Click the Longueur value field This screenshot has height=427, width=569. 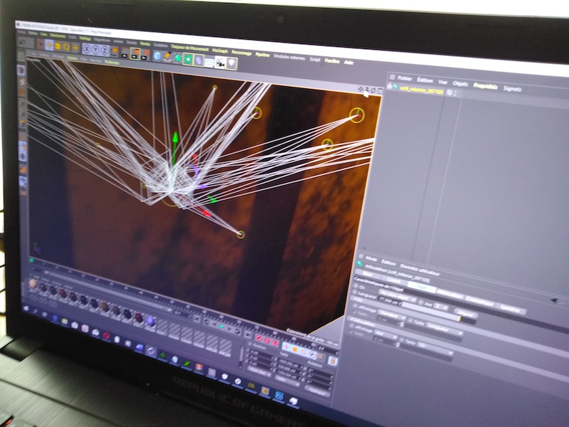click(389, 300)
